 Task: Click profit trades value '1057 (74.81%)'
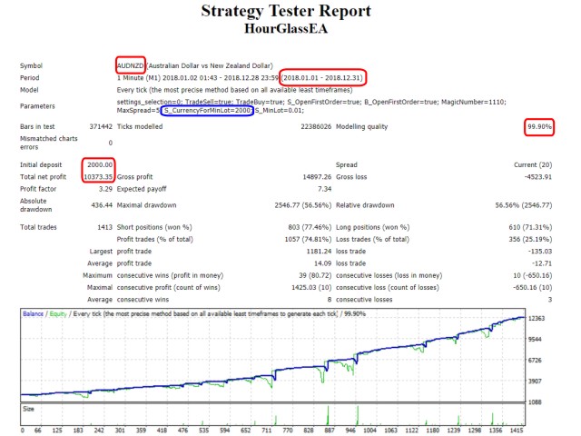pos(308,240)
